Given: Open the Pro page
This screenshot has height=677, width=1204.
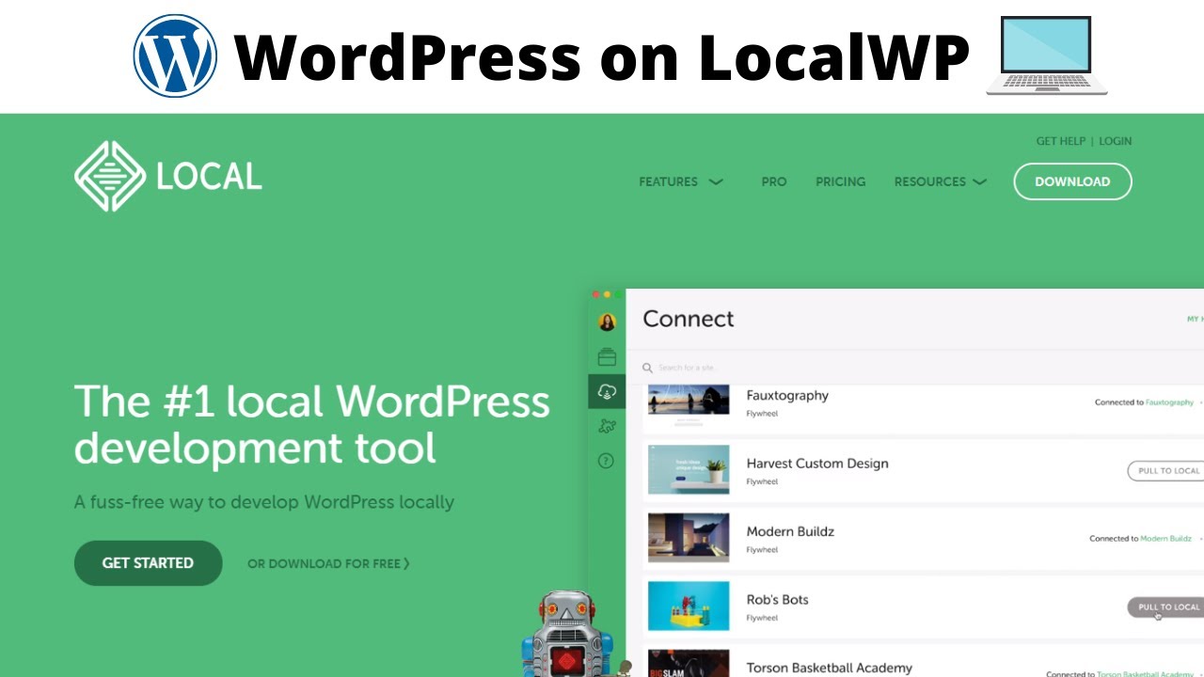Looking at the screenshot, I should pyautogui.click(x=774, y=181).
